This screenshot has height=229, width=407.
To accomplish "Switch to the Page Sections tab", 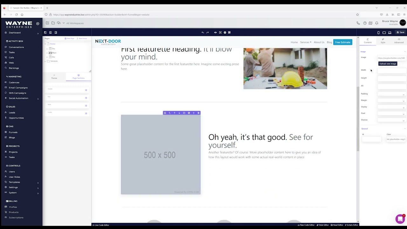I will [79, 77].
